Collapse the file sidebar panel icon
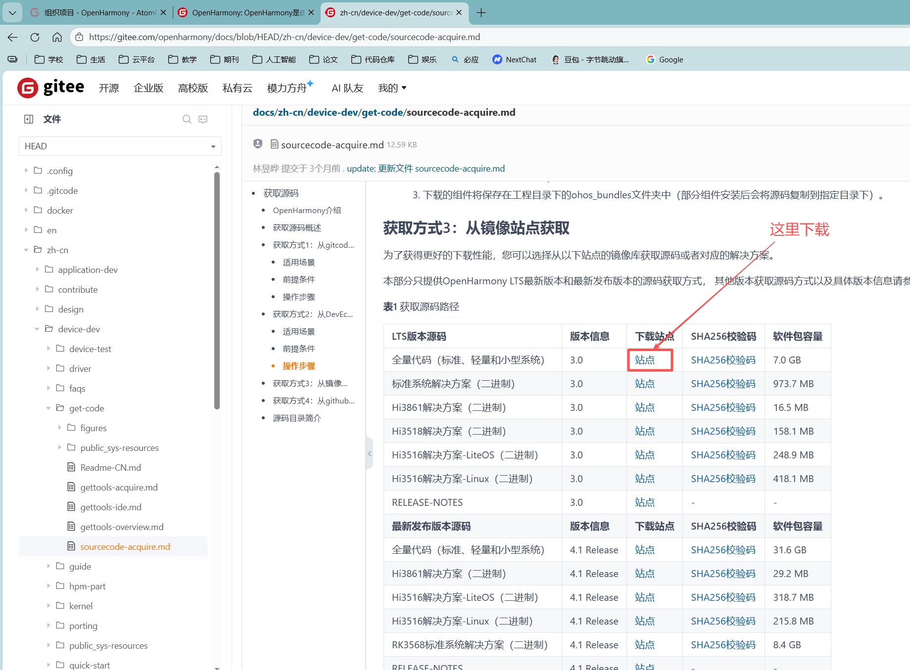910x670 pixels. coord(29,119)
